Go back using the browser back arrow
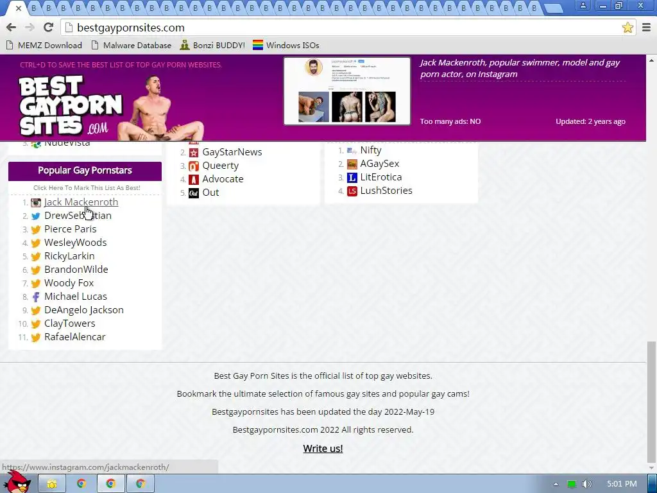This screenshot has height=493, width=657. [12, 28]
